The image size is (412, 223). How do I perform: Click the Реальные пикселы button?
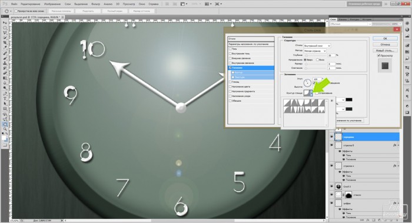point(61,11)
